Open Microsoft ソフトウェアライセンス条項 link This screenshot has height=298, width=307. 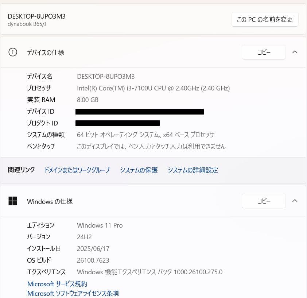click(x=73, y=293)
